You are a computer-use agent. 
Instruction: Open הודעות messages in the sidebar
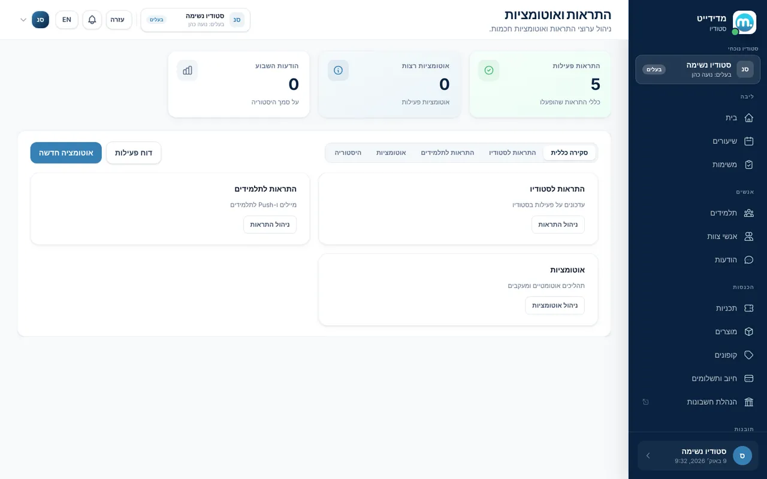point(697,260)
